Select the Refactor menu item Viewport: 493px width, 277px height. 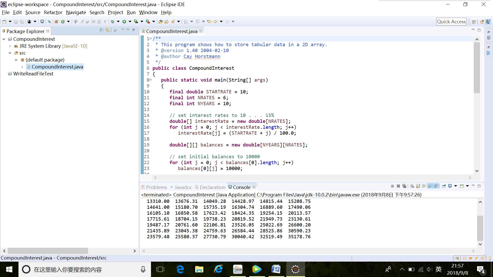(x=53, y=12)
